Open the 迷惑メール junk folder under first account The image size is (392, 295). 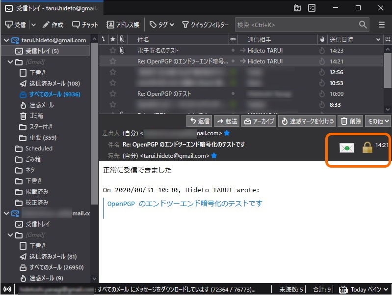[x=37, y=105]
